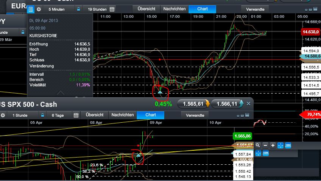The width and height of the screenshot is (321, 181).
Task: Open the 19 Stunden time range dropdown
Action: pos(97,9)
